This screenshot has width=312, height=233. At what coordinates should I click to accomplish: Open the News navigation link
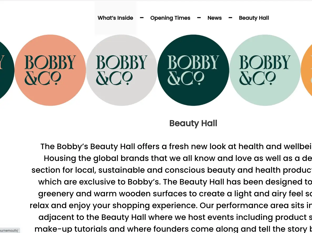tap(214, 18)
